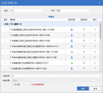Viewport: 103px width, 93px height.
Task: Click download icon for 市政安全管理(2022) row
Action: coord(72,46)
